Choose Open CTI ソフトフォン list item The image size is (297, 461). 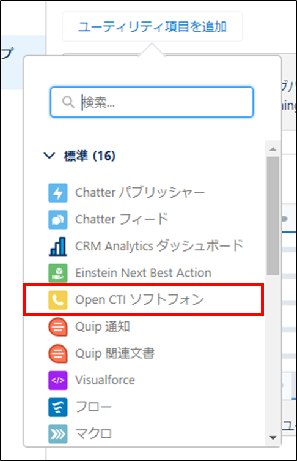(144, 300)
